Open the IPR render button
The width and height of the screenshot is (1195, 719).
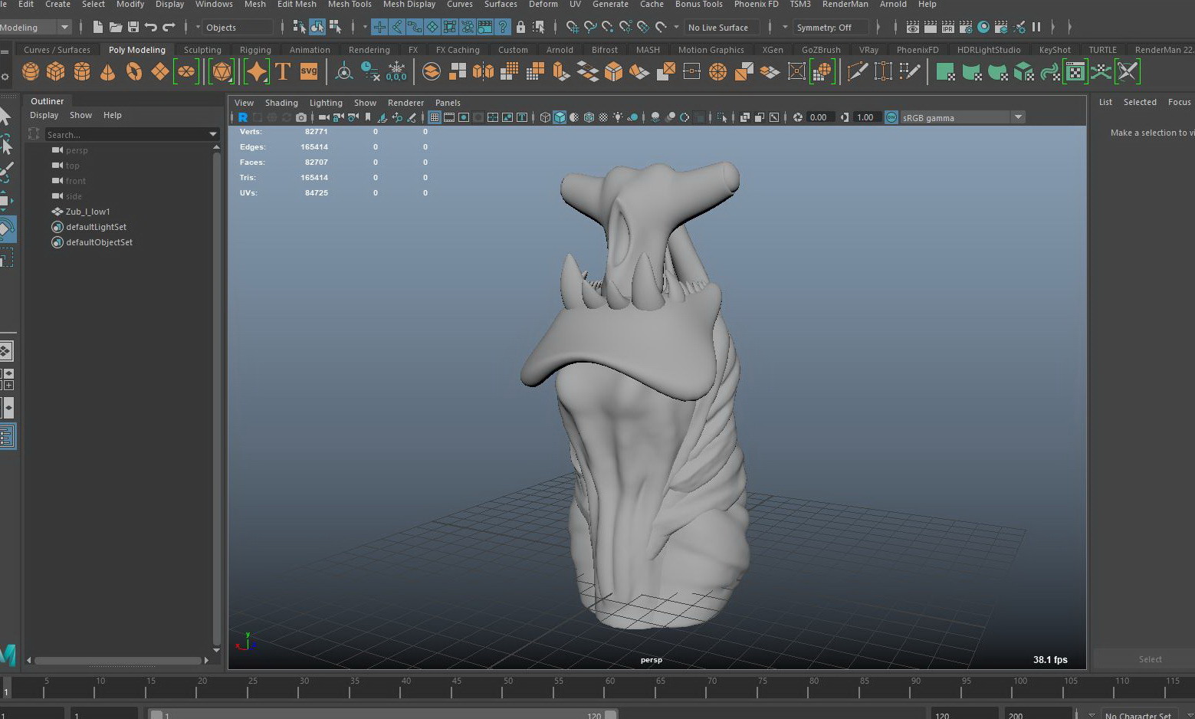point(948,28)
